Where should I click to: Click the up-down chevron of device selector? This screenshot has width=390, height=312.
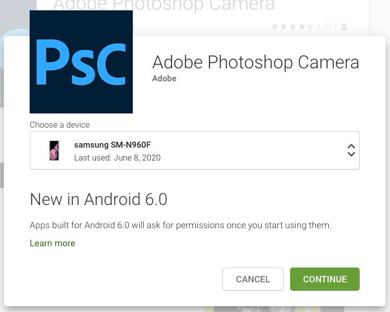tap(351, 150)
